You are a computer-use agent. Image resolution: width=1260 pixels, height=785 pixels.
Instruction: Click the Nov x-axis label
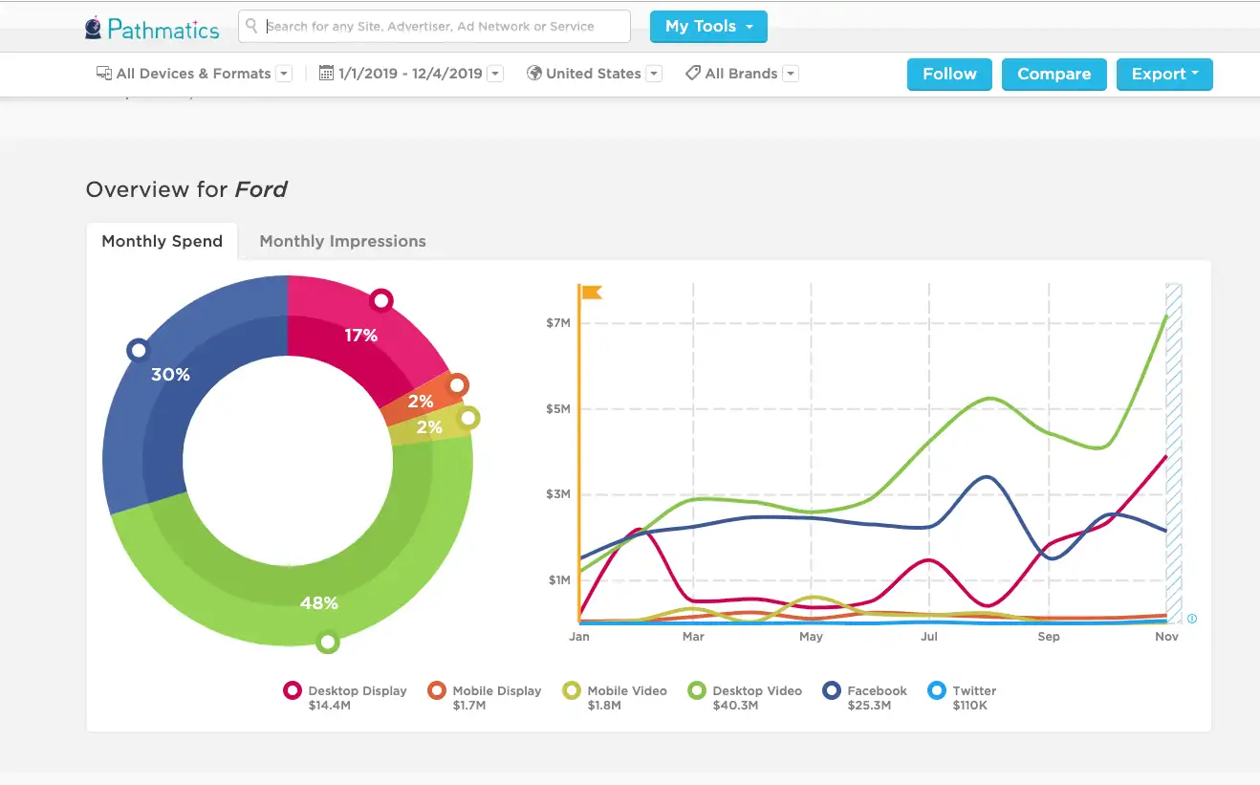coord(1167,637)
